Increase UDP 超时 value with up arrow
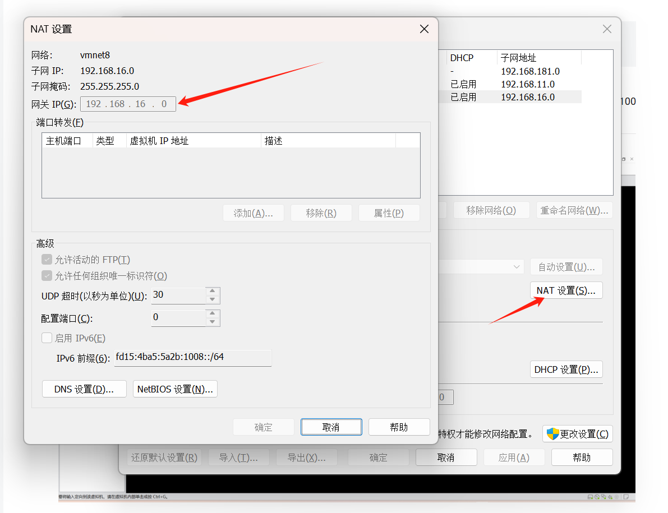This screenshot has height=513, width=668. [212, 291]
